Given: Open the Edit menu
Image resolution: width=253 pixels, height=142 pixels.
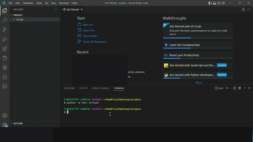Looking at the screenshot, I should click(x=17, y=3).
